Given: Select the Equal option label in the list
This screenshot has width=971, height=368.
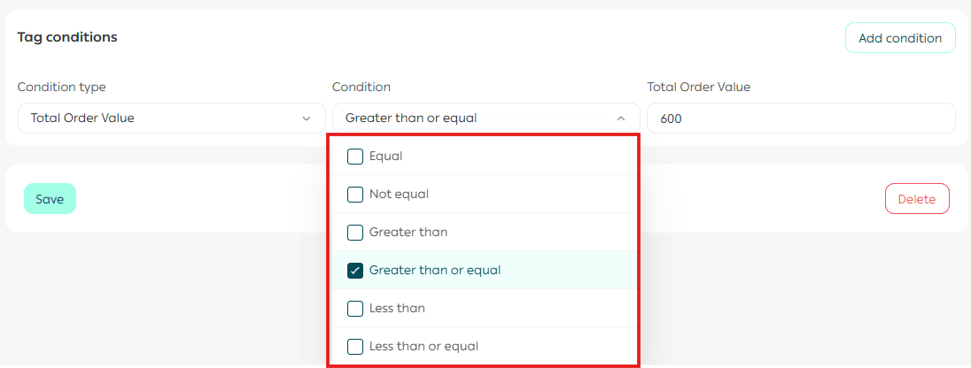Looking at the screenshot, I should (386, 157).
